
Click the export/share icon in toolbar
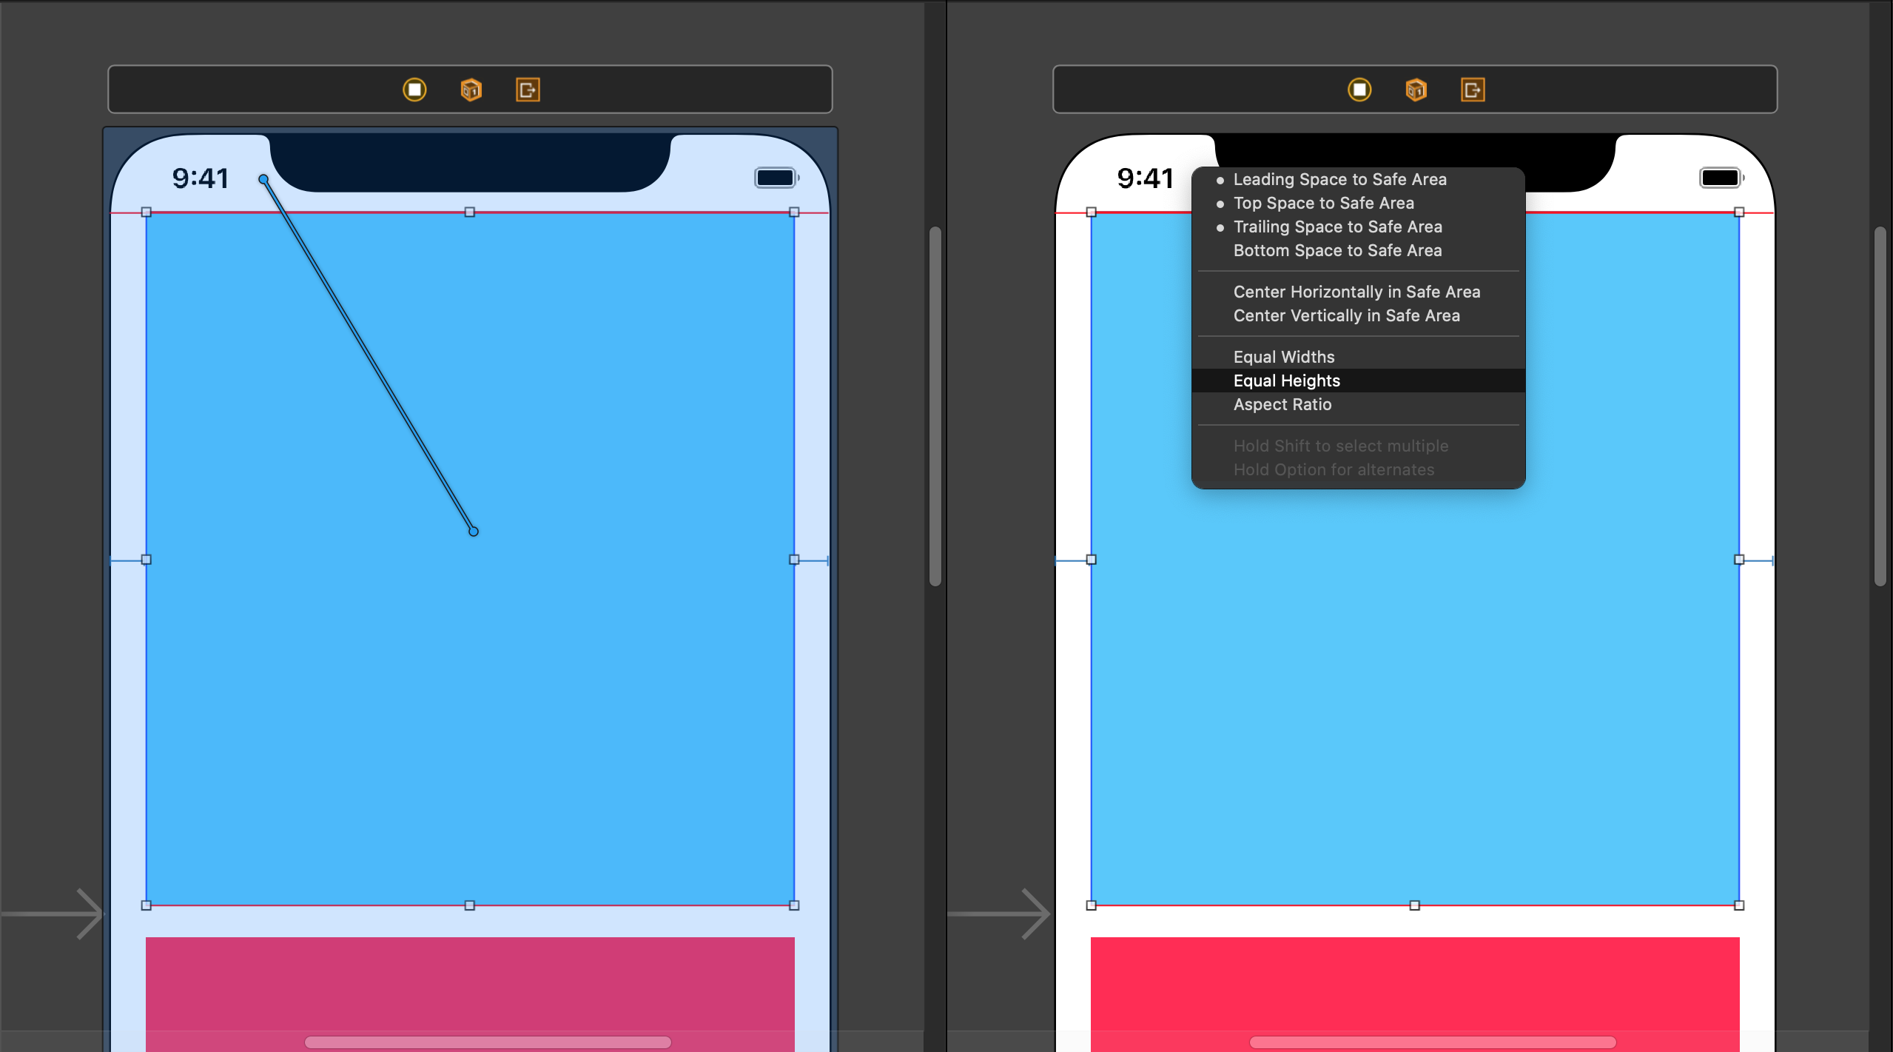527,90
